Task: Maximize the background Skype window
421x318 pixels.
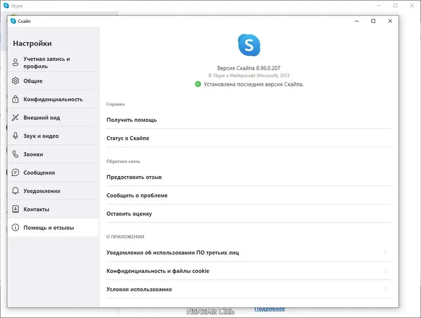Action: click(x=395, y=6)
